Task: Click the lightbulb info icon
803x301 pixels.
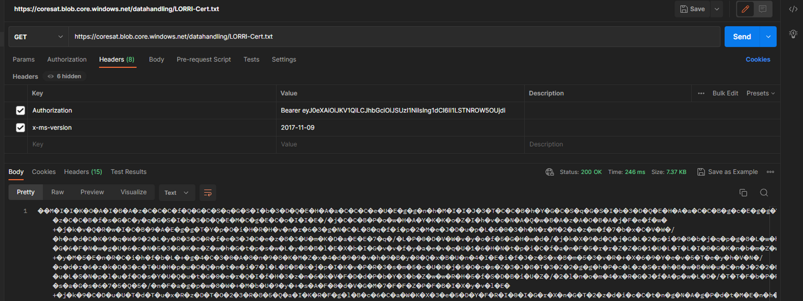Action: (x=793, y=34)
